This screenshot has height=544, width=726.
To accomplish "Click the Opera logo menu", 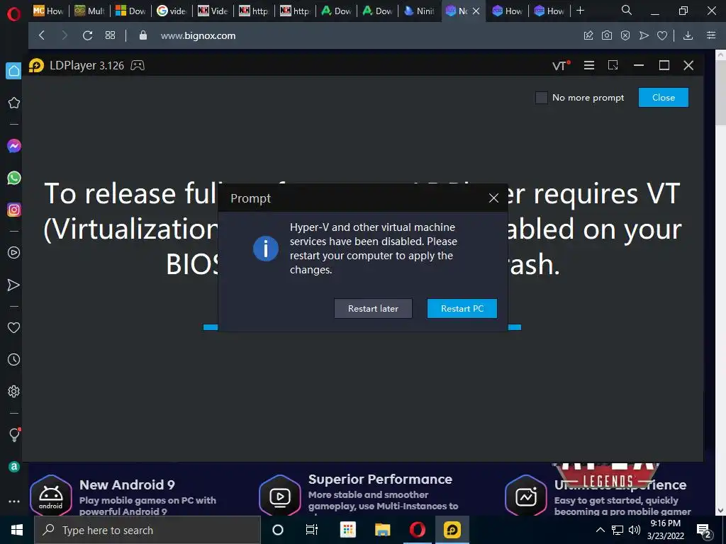I will pos(14,13).
